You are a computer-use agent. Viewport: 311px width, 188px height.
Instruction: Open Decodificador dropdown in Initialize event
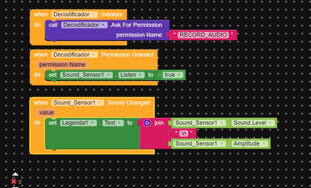75,14
